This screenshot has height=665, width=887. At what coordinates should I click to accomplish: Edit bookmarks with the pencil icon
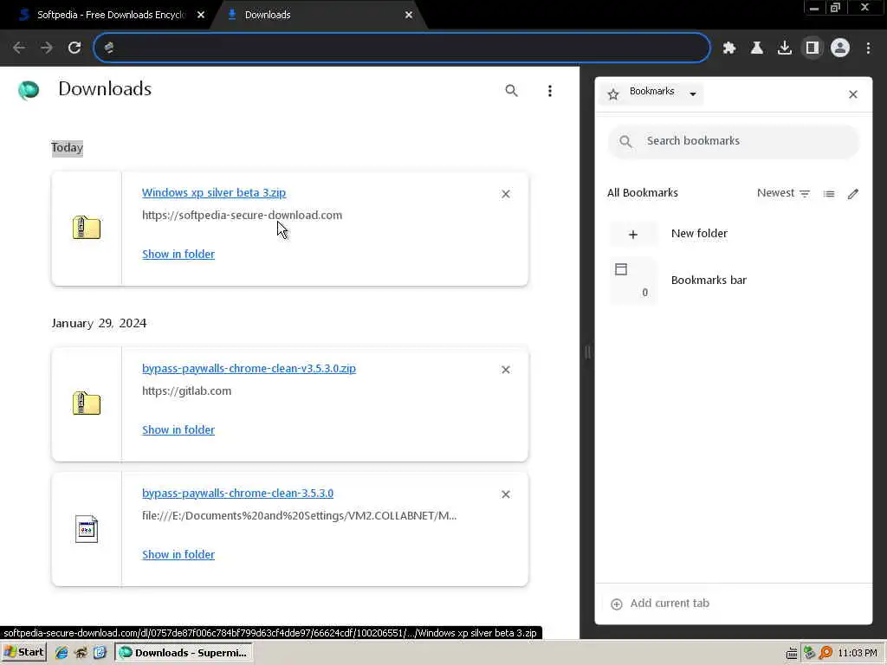click(853, 194)
